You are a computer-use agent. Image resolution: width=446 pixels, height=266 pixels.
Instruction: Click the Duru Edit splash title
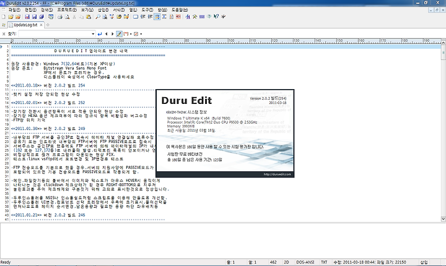click(186, 100)
